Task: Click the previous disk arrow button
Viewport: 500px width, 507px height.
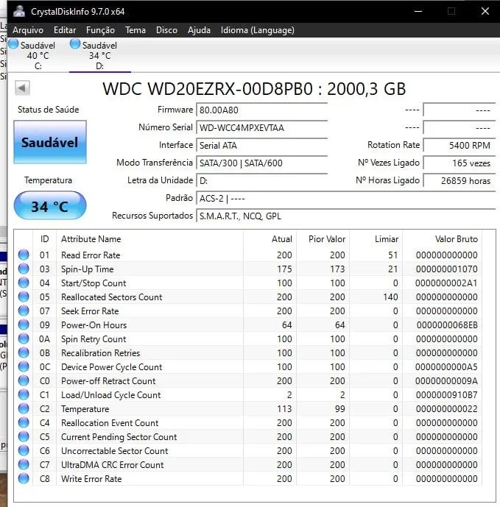Action: tap(22, 88)
